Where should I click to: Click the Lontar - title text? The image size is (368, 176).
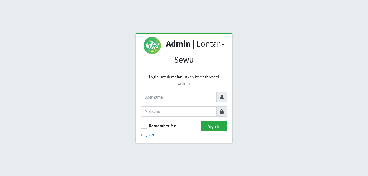point(210,44)
